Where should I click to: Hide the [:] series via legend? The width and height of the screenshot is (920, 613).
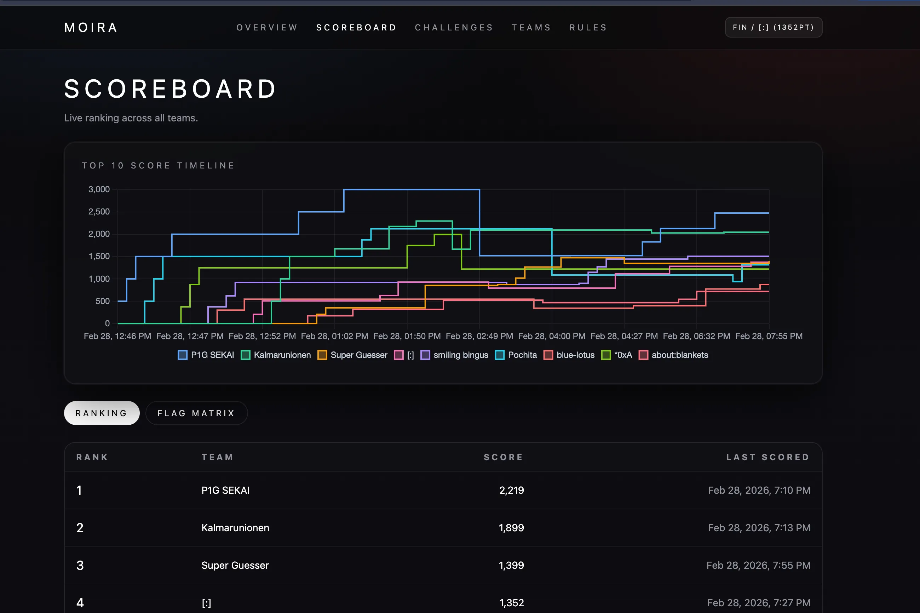tap(399, 355)
